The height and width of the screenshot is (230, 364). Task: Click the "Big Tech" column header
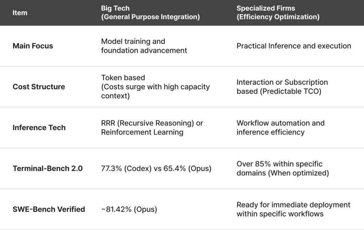115,8
